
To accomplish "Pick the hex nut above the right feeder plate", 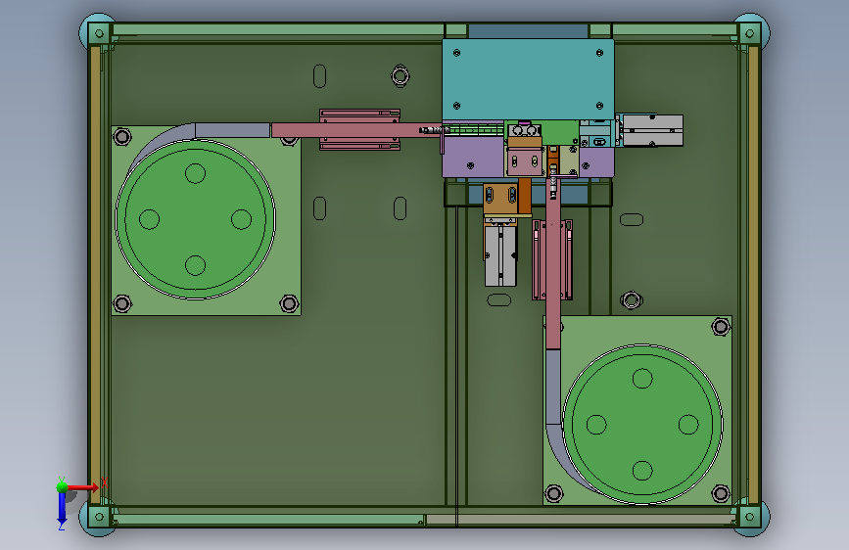I will pyautogui.click(x=631, y=299).
